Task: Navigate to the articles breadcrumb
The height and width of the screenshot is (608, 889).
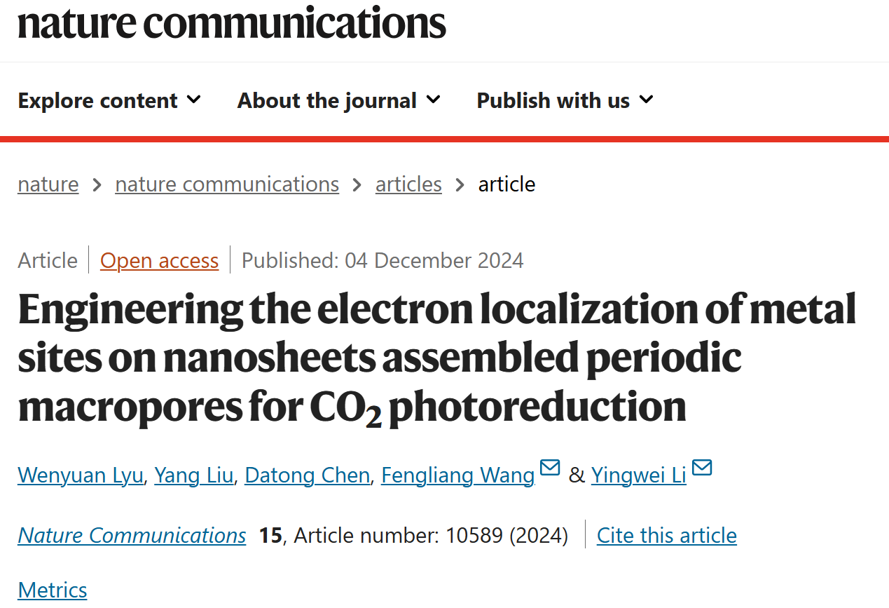Action: 408,184
